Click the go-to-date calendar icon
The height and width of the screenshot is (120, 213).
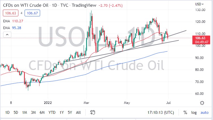click(x=92, y=112)
